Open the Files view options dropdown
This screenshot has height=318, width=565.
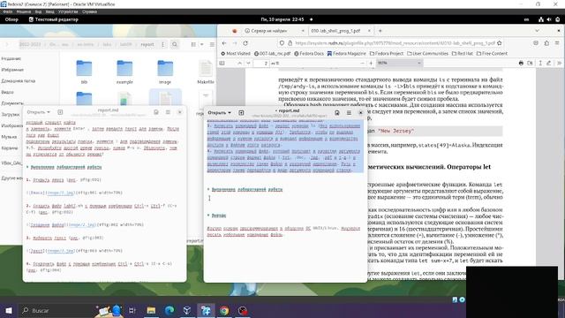[202, 44]
